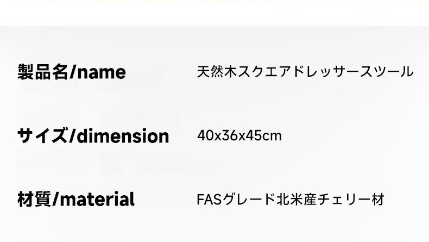Select the FASグレード北米産チェリー材 material value

[x=291, y=199]
